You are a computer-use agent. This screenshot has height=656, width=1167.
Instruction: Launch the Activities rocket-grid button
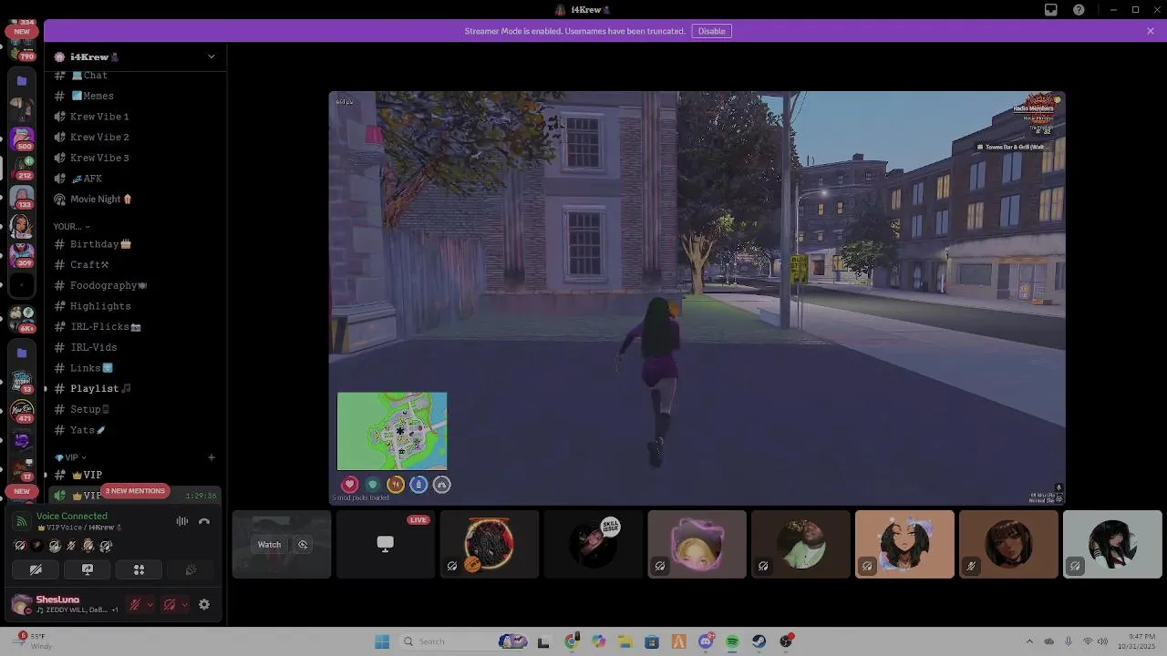pyautogui.click(x=139, y=569)
